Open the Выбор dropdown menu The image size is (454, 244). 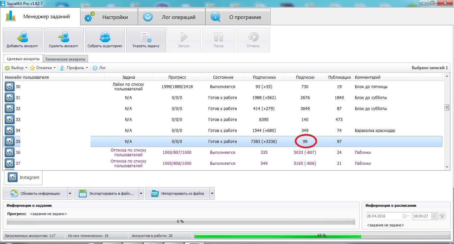(x=16, y=68)
